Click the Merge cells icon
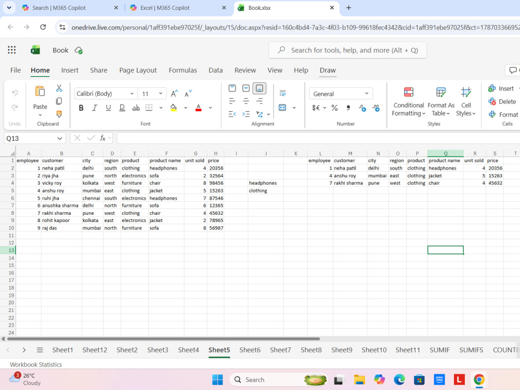The image size is (520, 390). (x=282, y=108)
